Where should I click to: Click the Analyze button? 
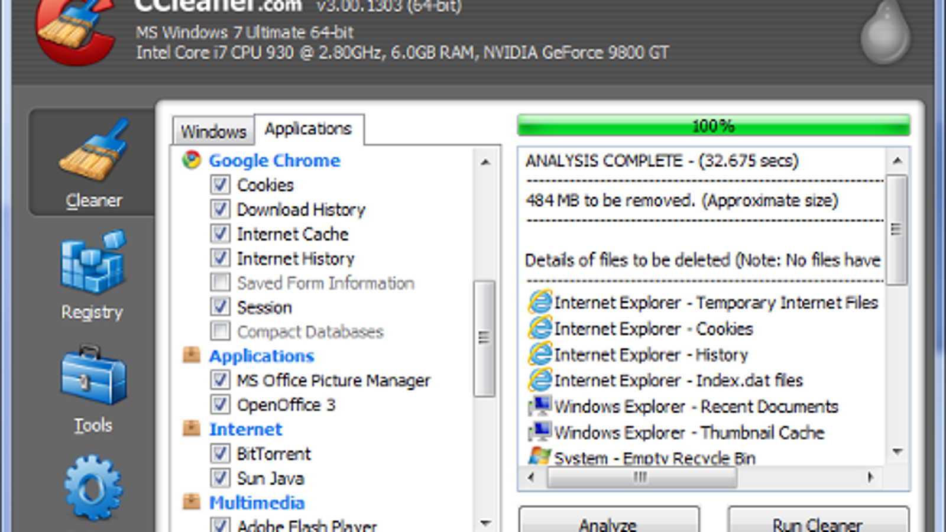609,520
